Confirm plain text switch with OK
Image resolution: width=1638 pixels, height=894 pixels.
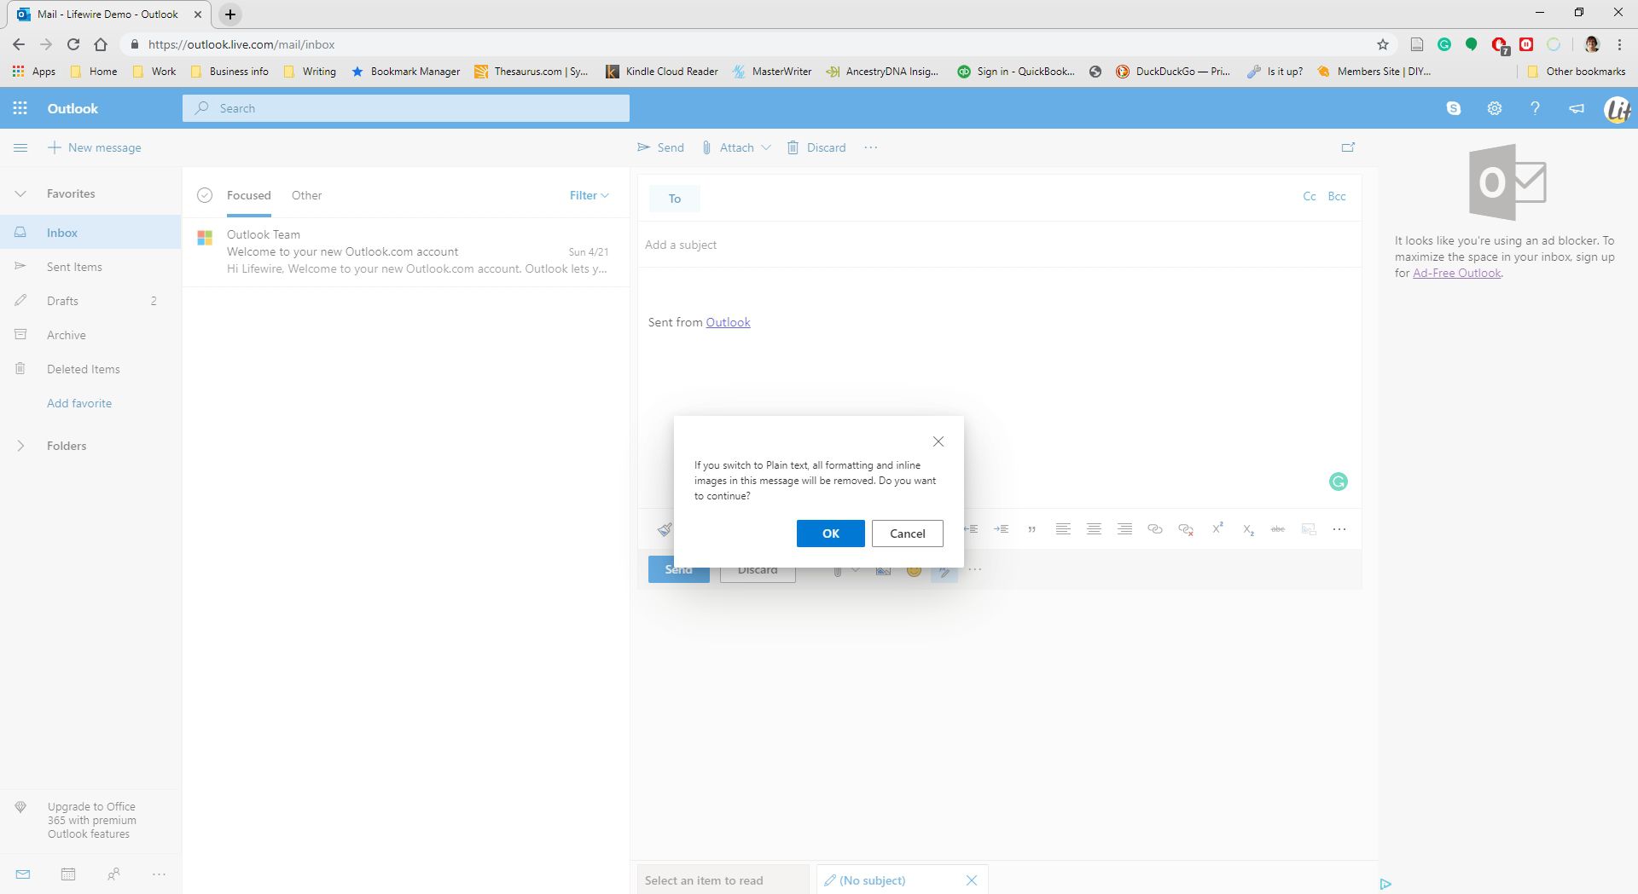(830, 534)
